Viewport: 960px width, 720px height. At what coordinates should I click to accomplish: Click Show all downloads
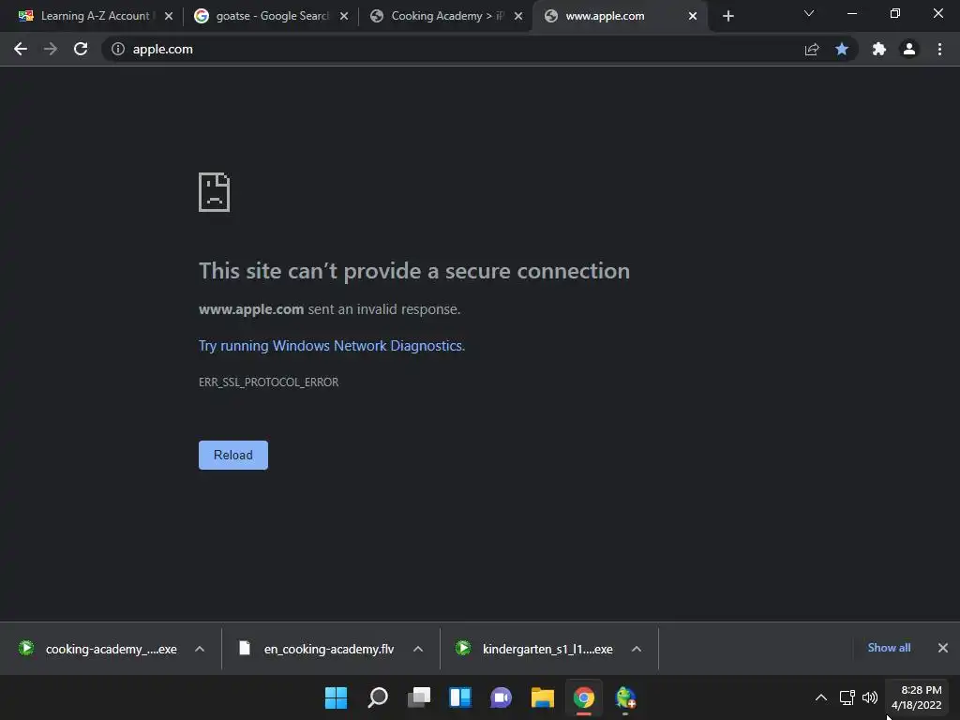click(889, 648)
